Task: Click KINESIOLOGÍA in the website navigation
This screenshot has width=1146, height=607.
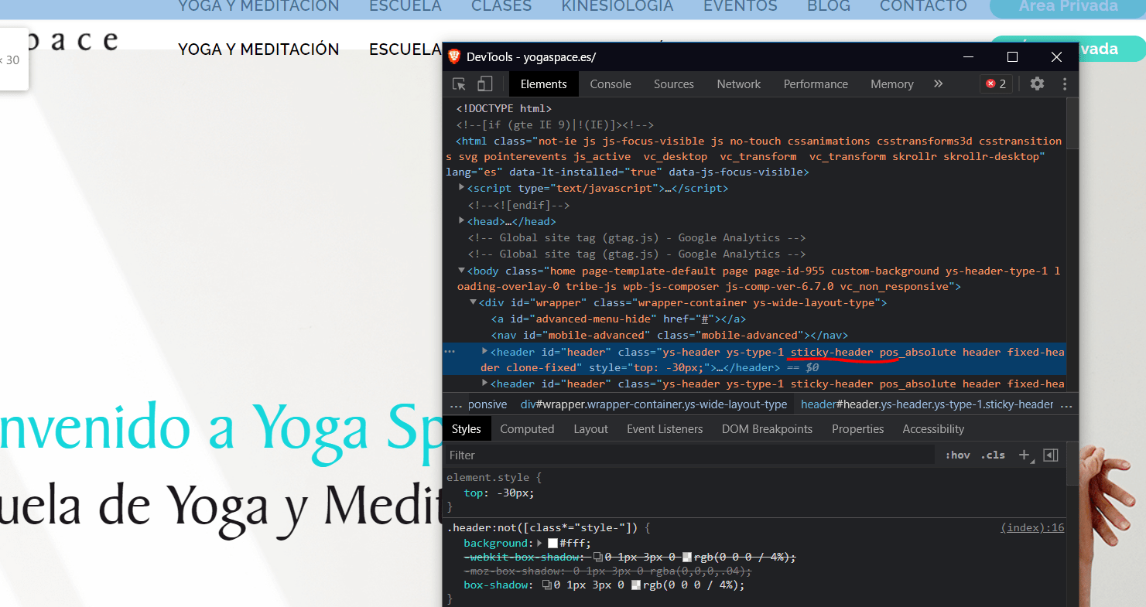Action: [617, 6]
